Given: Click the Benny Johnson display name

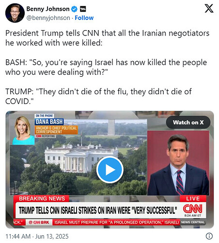Looking at the screenshot, I should click(48, 9).
